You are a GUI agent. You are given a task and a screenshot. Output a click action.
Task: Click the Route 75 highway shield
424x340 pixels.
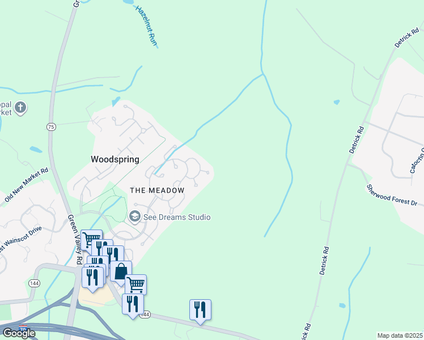(51, 127)
